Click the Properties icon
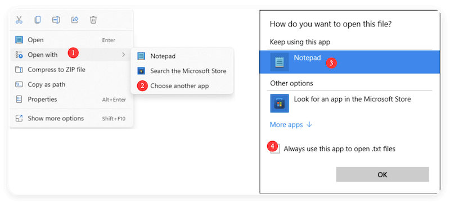The image size is (450, 203). tap(19, 99)
